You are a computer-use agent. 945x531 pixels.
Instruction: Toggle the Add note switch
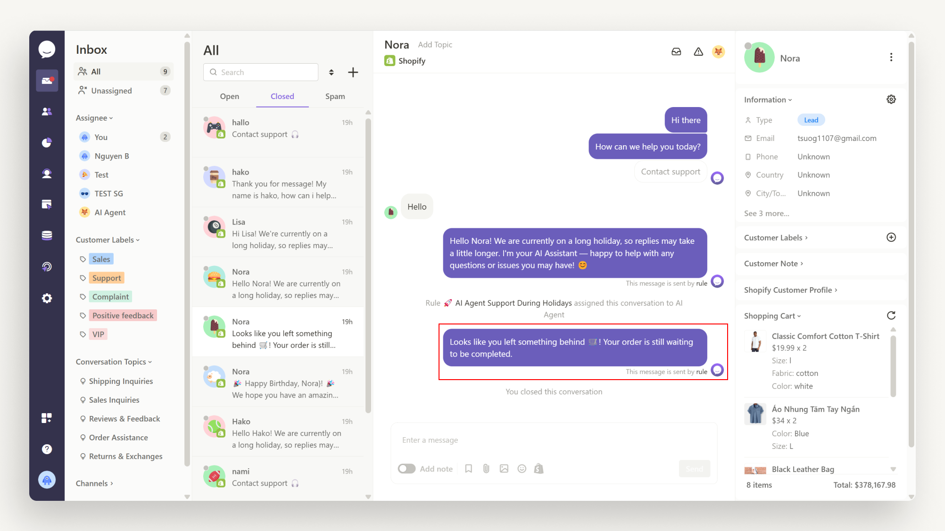click(406, 468)
